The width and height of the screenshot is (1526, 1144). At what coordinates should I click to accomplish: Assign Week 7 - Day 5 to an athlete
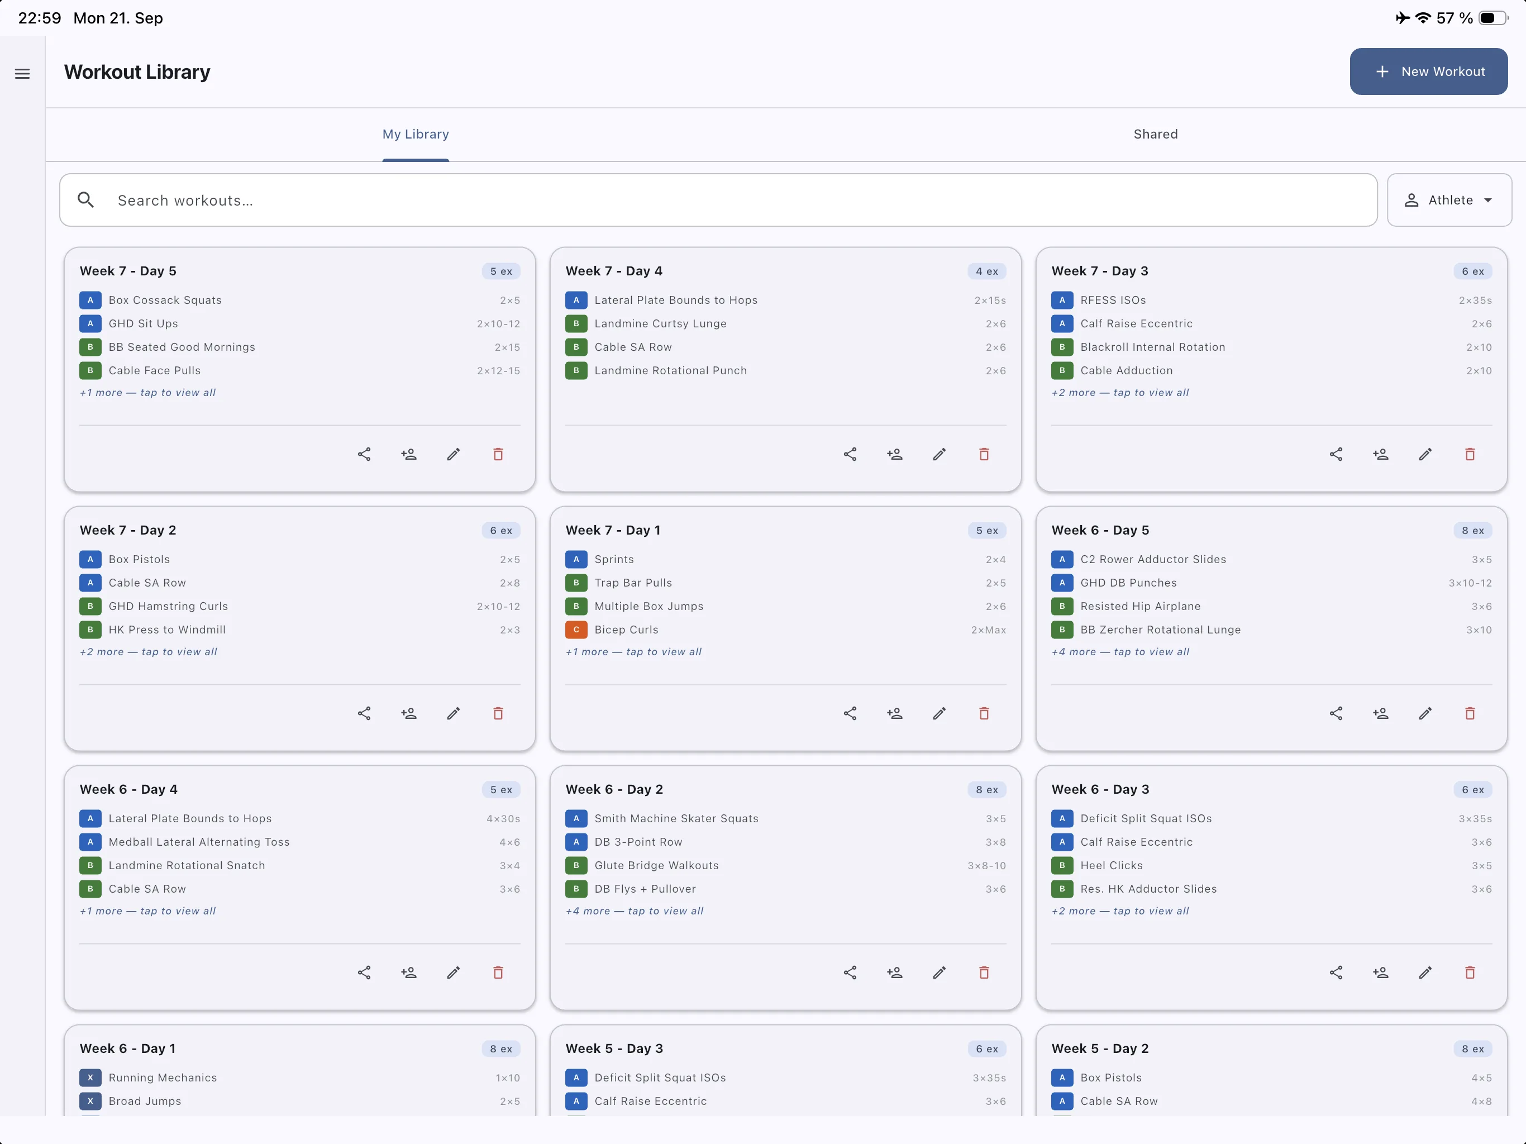click(x=409, y=454)
